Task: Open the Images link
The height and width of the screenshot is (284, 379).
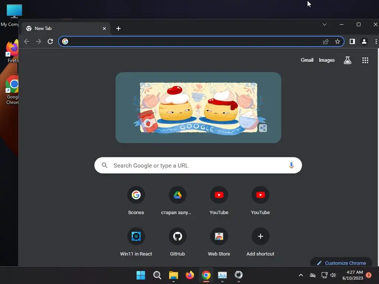Action: (326, 60)
